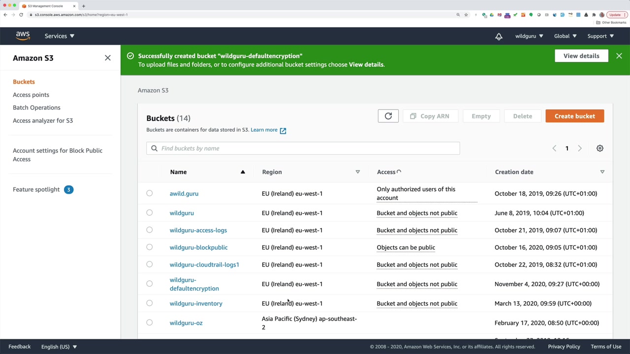The width and height of the screenshot is (630, 354).
Task: Reload the browser page
Action: click(x=21, y=15)
